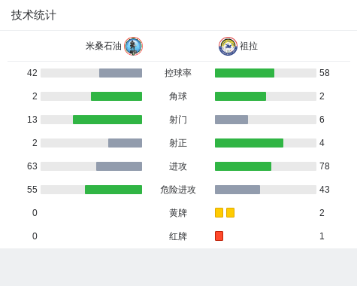Click the 米桑石油 team logo

point(133,46)
